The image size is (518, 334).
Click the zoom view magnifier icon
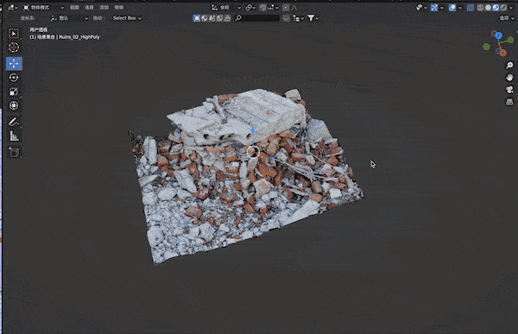[509, 66]
